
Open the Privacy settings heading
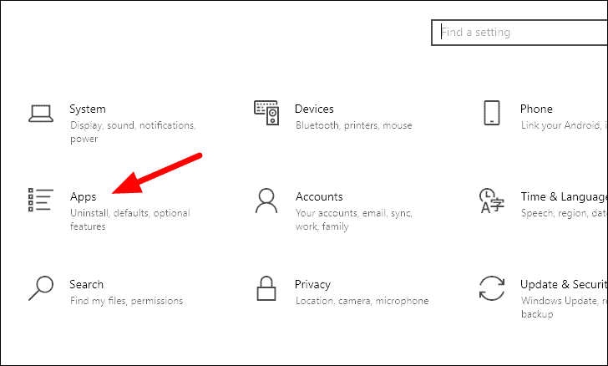pos(312,285)
